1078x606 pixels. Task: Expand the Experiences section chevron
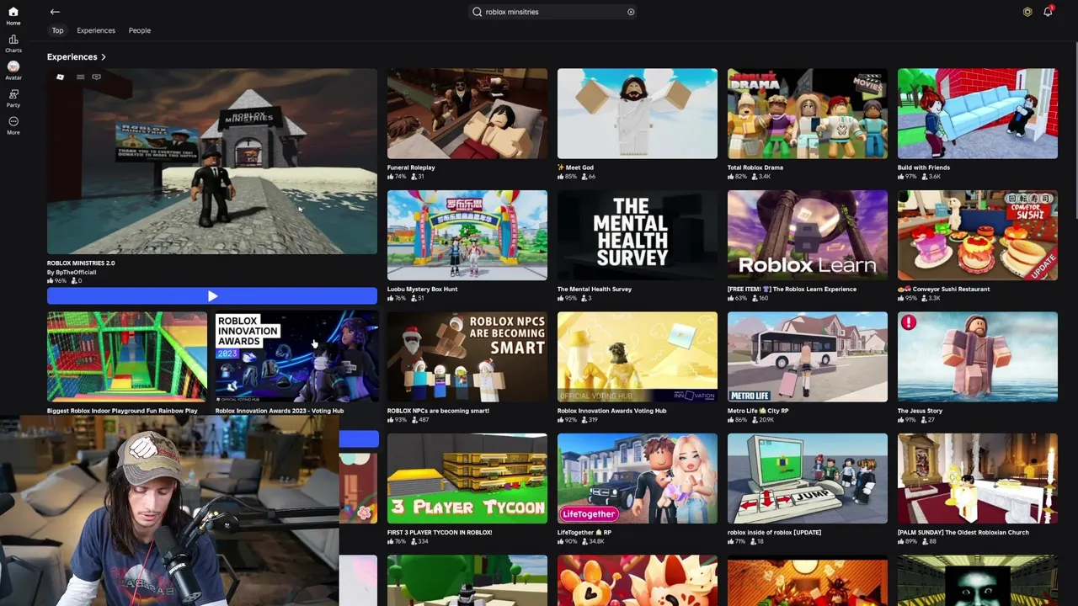click(104, 57)
